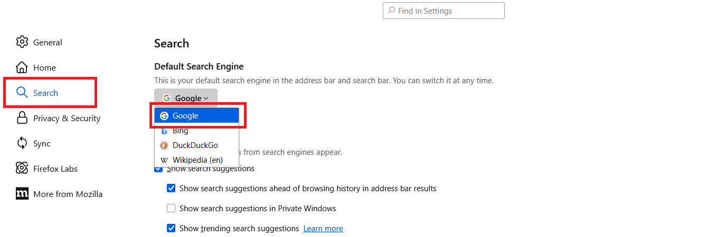Click the Firefox Labs icon
Viewport: 706px width, 237px height.
click(22, 169)
